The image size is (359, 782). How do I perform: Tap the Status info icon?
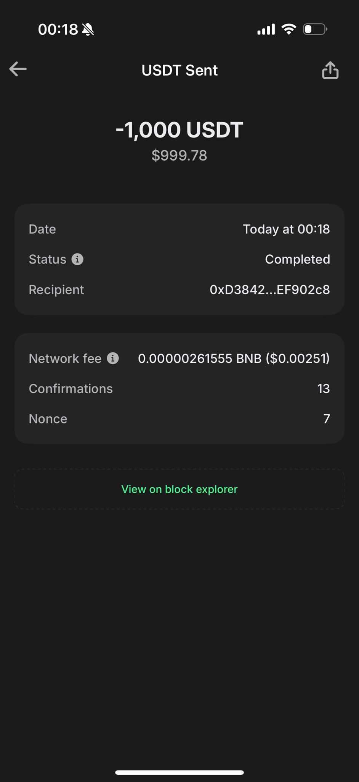pos(77,259)
